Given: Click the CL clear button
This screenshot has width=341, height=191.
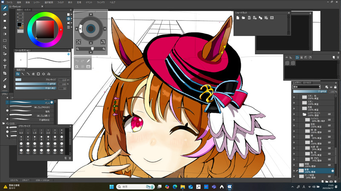Looking at the screenshot, I should click(x=77, y=67).
